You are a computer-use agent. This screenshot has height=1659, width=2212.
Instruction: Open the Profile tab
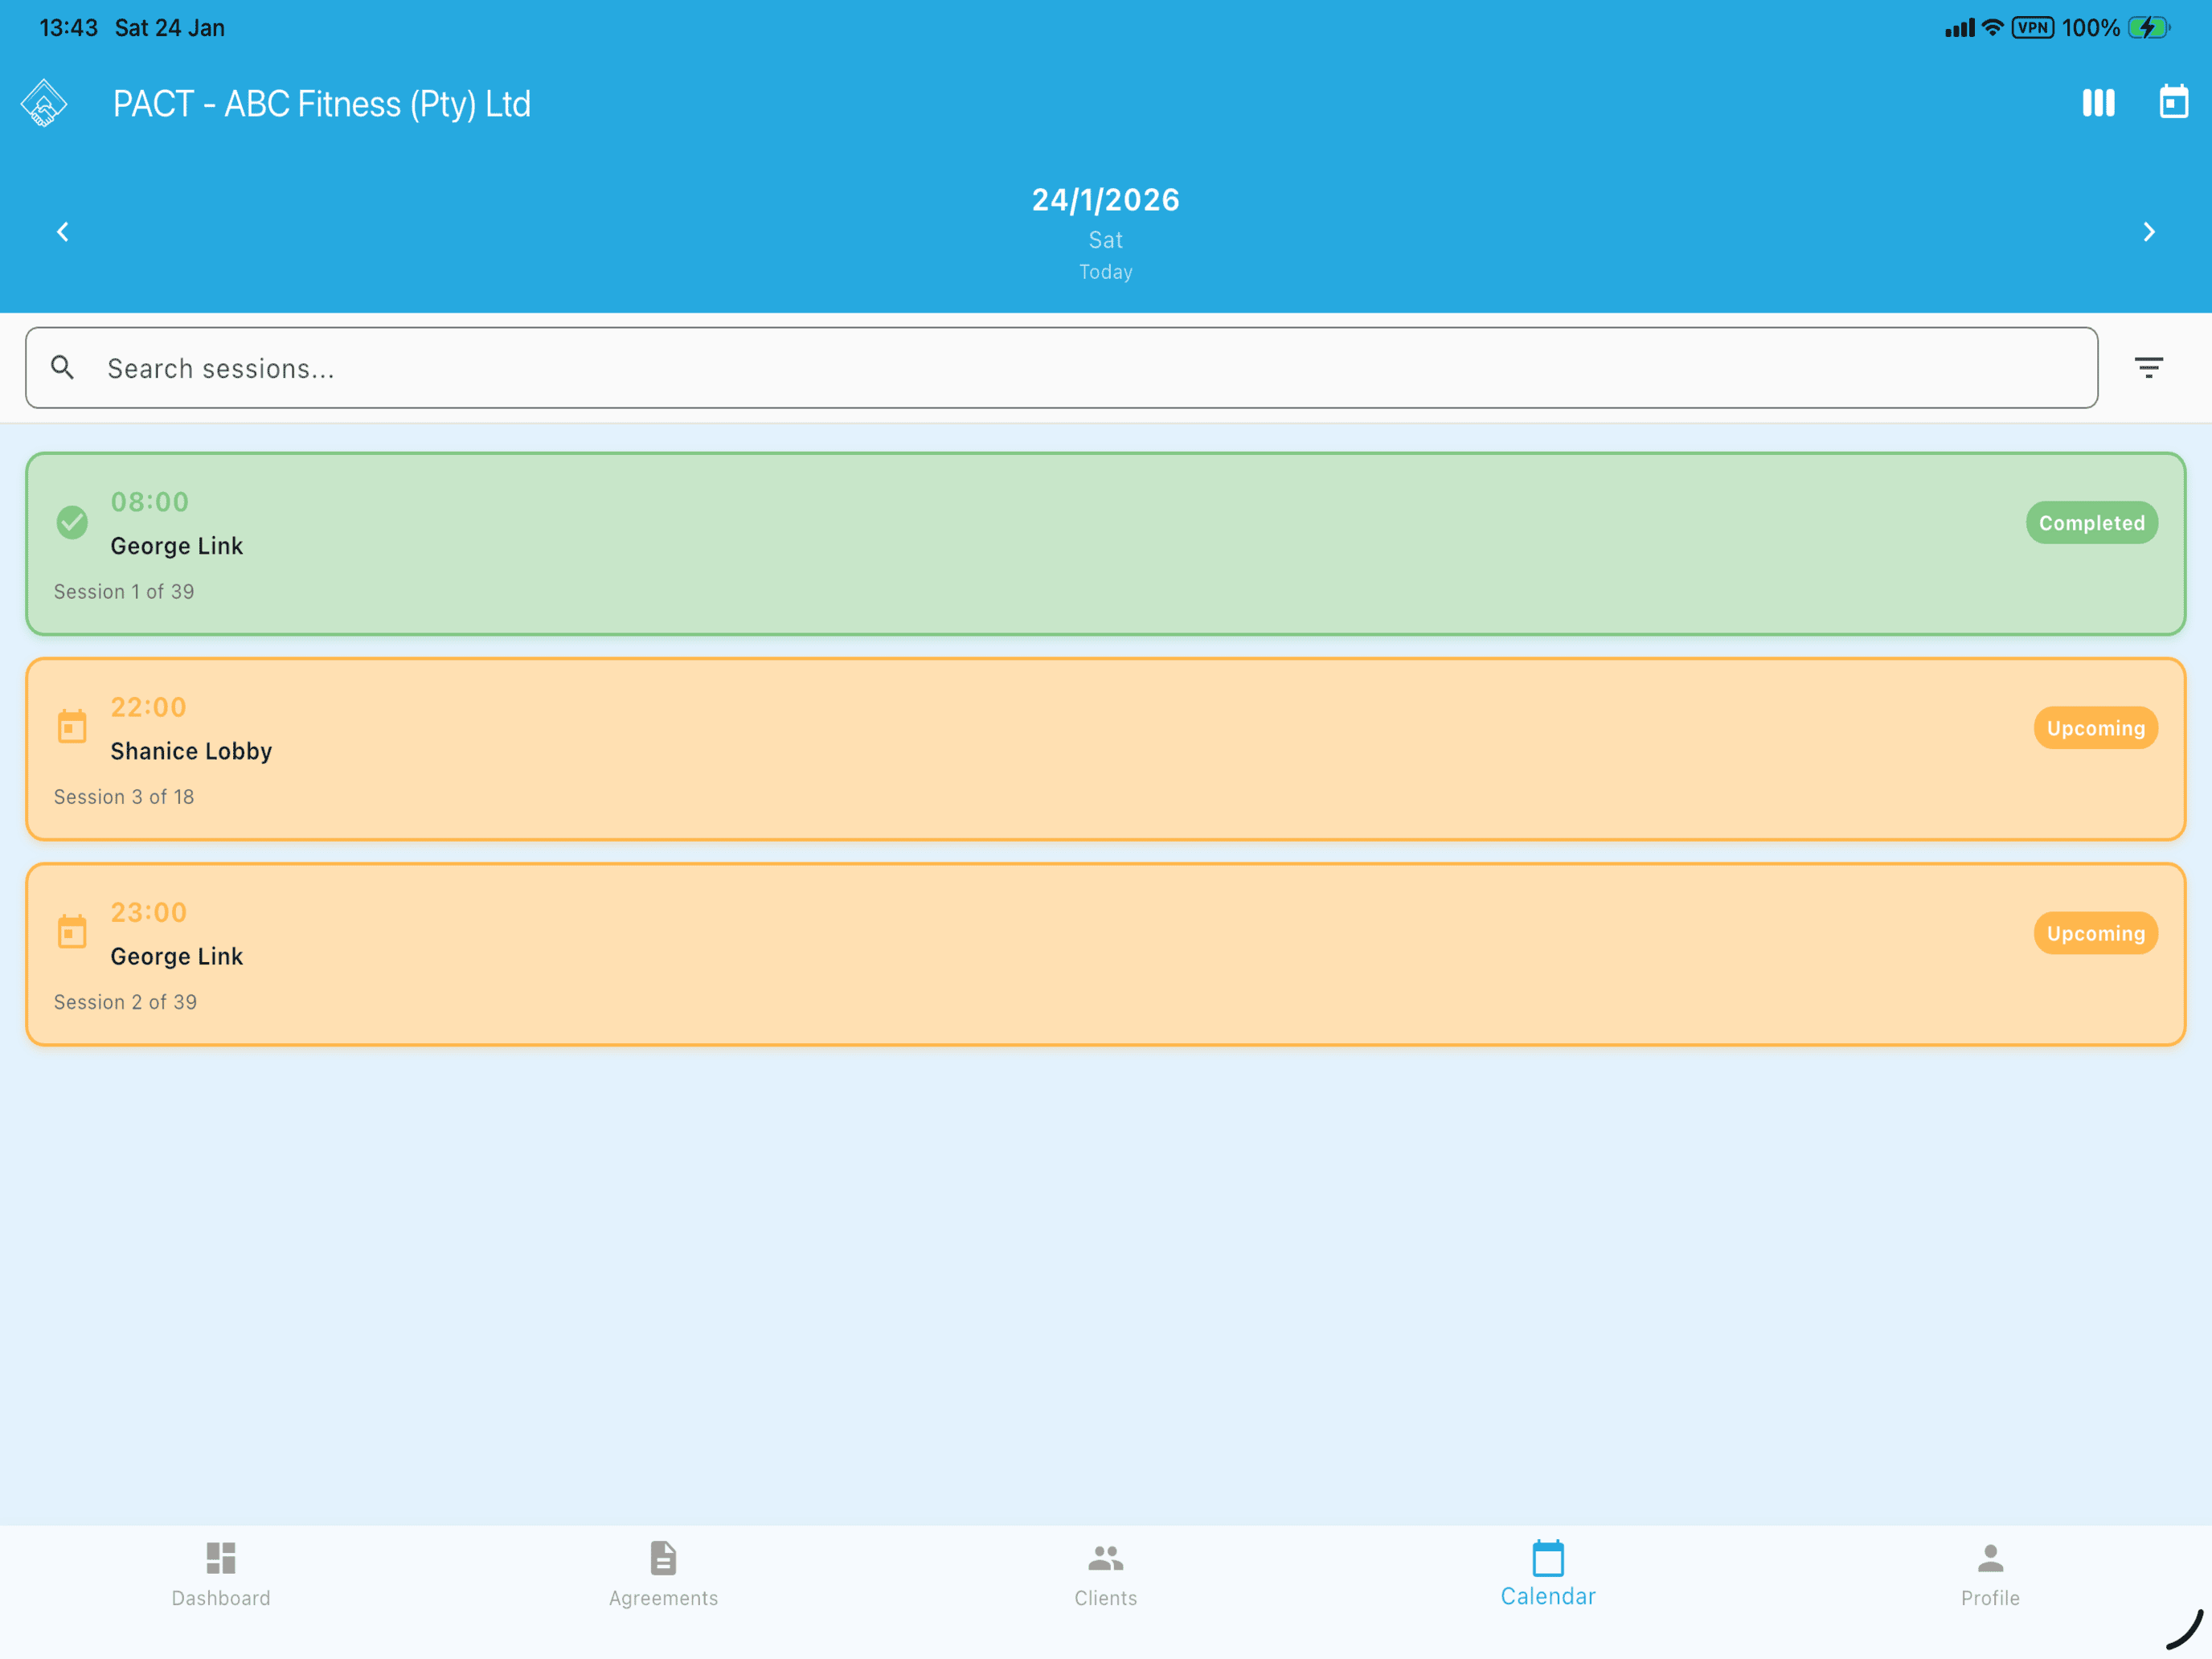pos(1990,1574)
